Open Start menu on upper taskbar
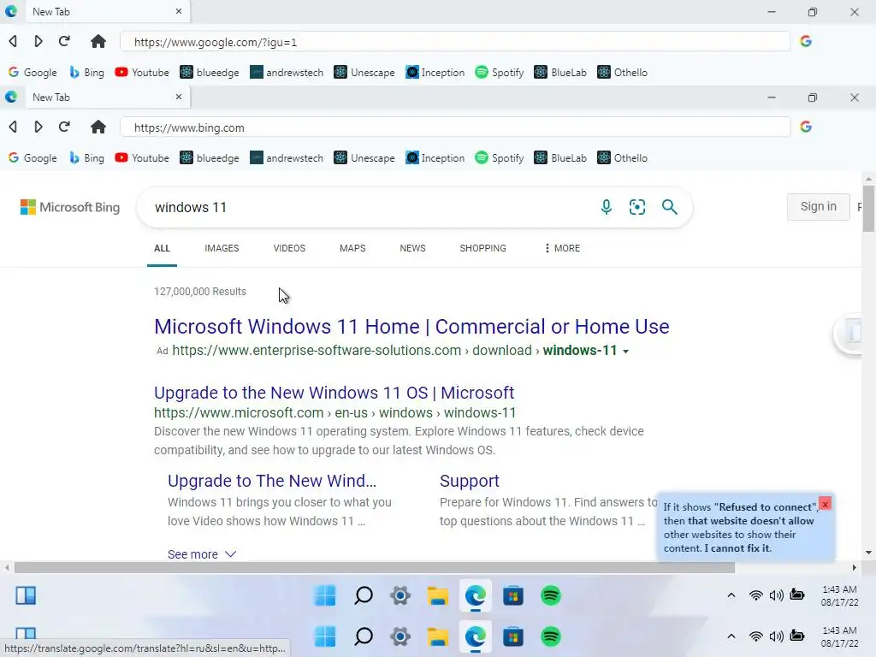Screen dimensions: 876x657 pyautogui.click(x=325, y=595)
